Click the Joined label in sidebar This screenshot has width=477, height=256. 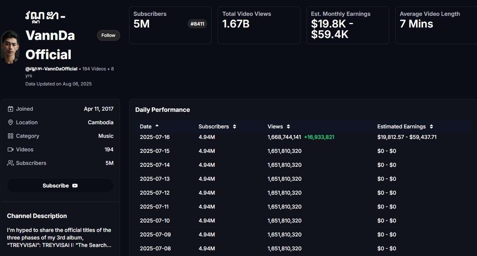click(x=24, y=109)
